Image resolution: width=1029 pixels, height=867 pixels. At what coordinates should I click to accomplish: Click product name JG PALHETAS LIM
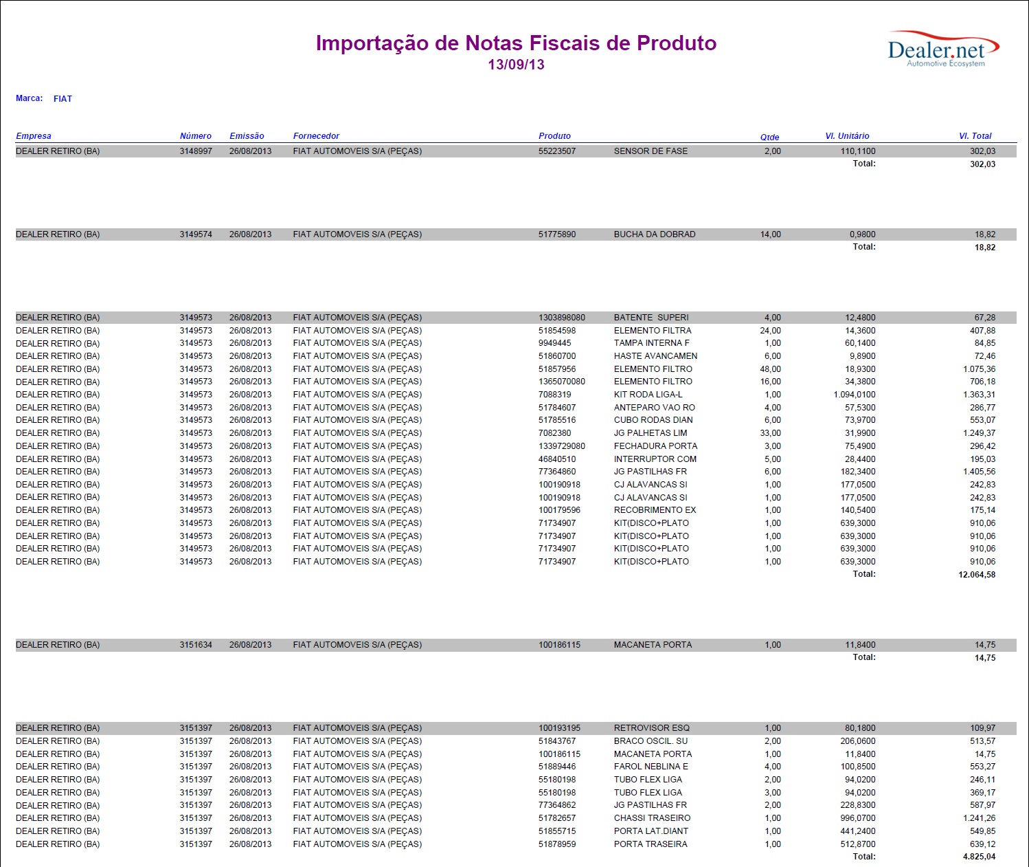[x=651, y=433]
